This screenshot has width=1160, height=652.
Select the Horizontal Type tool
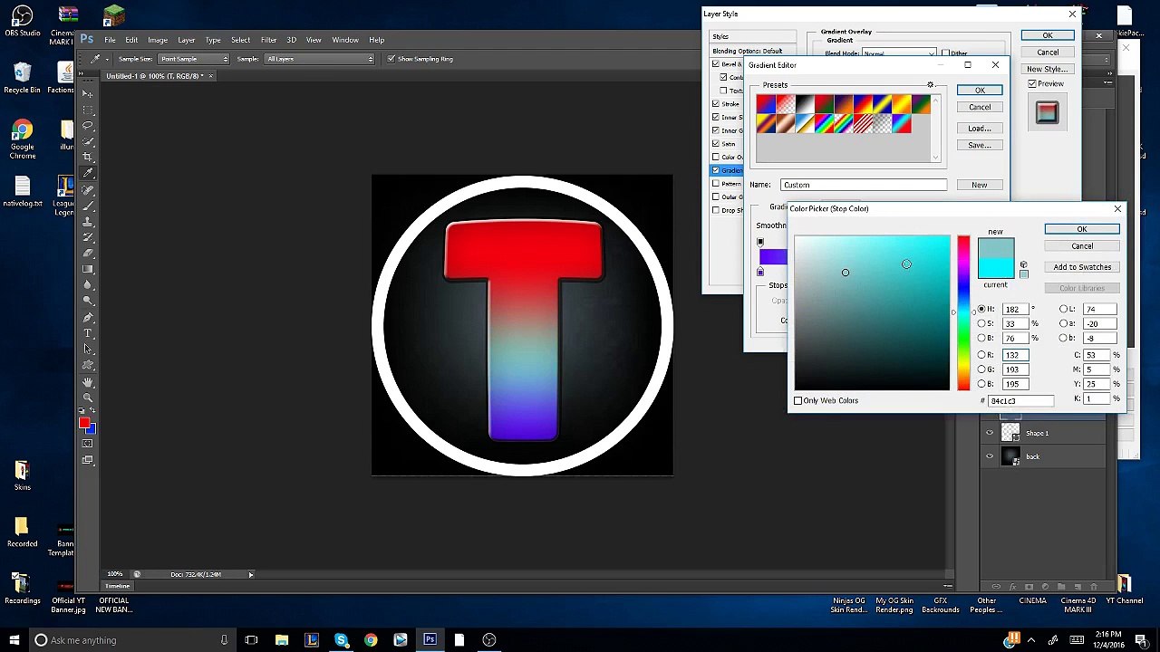pyautogui.click(x=88, y=333)
